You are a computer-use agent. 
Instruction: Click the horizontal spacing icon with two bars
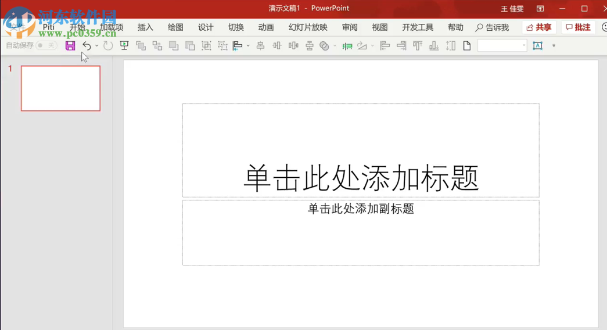pyautogui.click(x=293, y=46)
